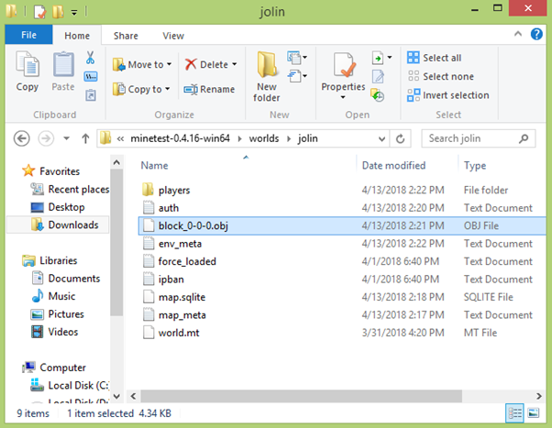Open the Recent locations dropdown
552x428 pixels.
tap(66, 138)
